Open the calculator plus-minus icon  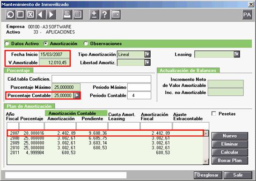[x=94, y=14]
